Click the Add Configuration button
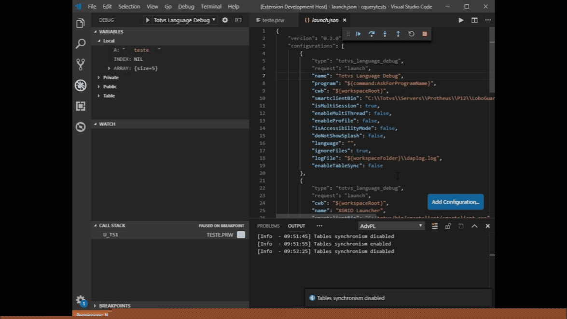 coord(456,202)
